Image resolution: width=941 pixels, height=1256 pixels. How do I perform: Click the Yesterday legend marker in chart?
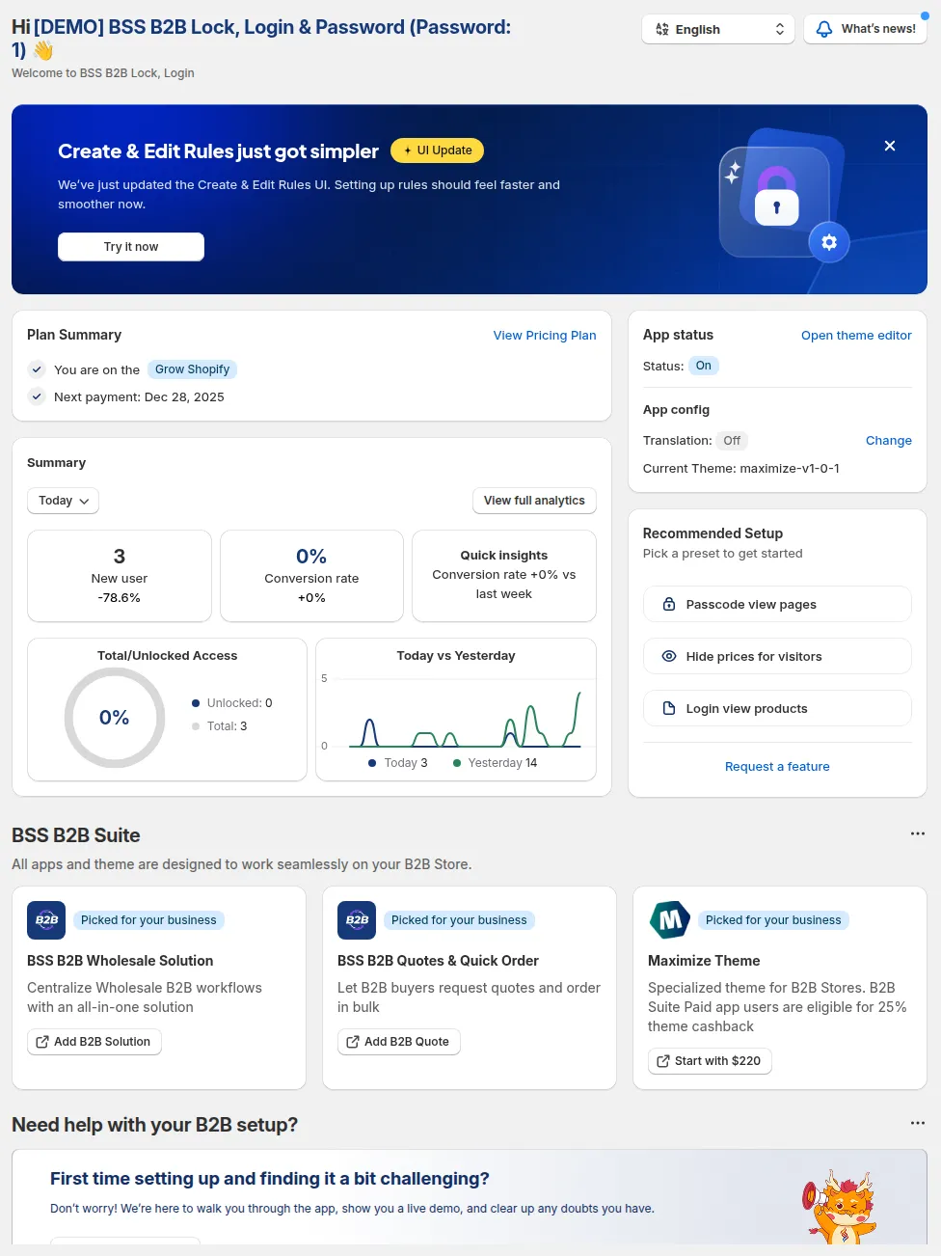click(457, 763)
